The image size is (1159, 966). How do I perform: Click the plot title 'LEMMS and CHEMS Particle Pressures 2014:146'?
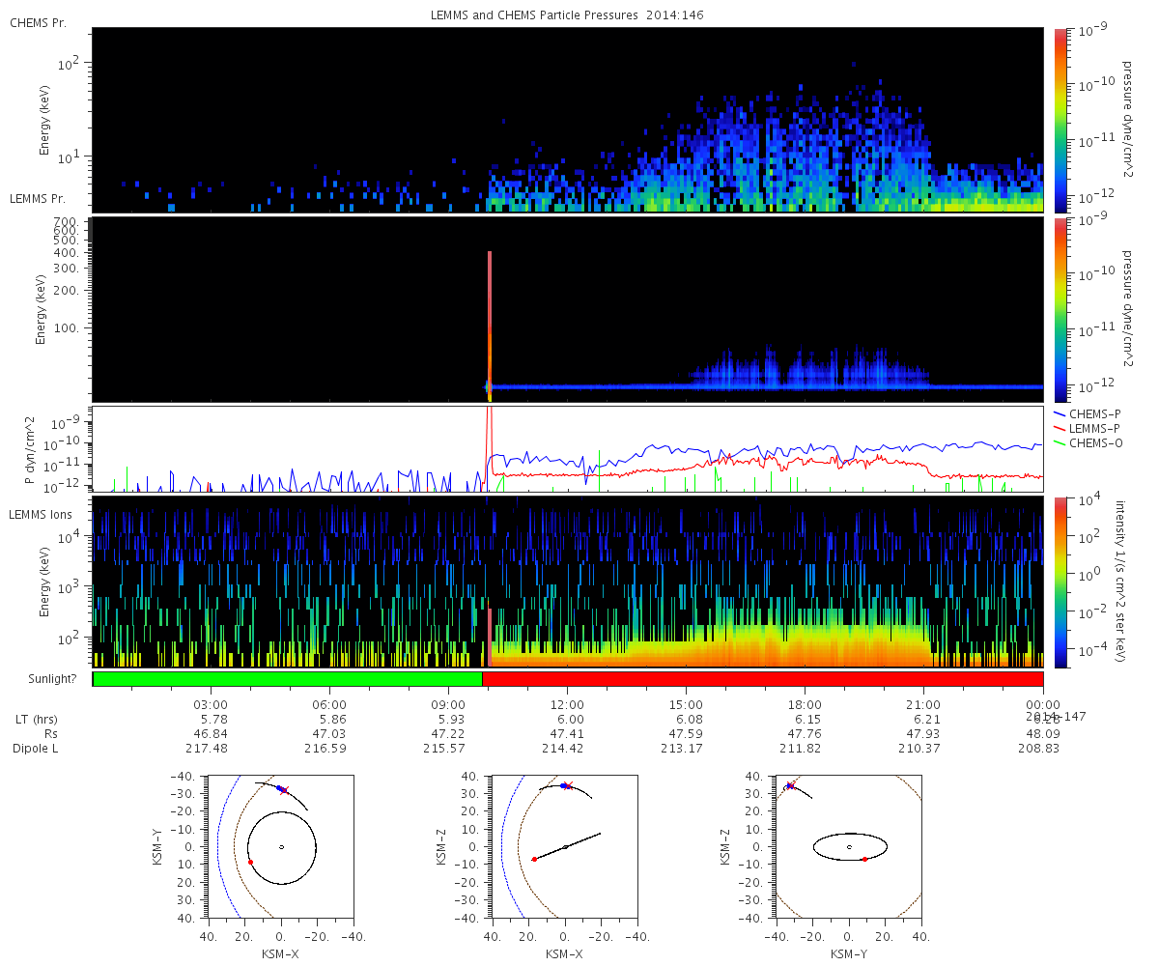[566, 16]
